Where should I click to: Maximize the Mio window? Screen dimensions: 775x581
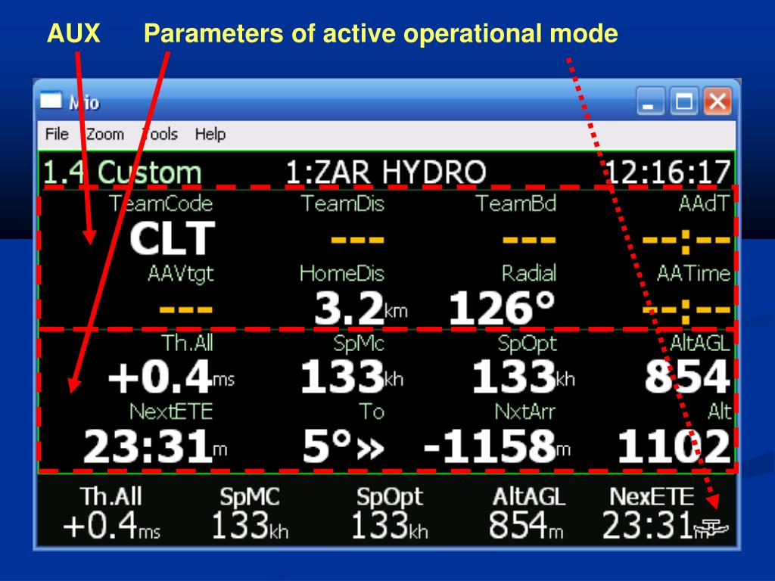pyautogui.click(x=684, y=101)
